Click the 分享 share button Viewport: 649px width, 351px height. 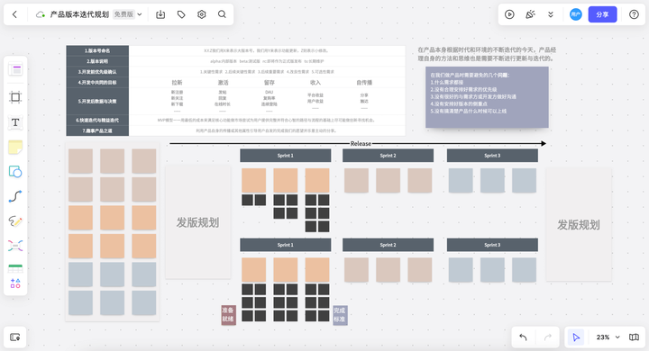click(x=602, y=14)
